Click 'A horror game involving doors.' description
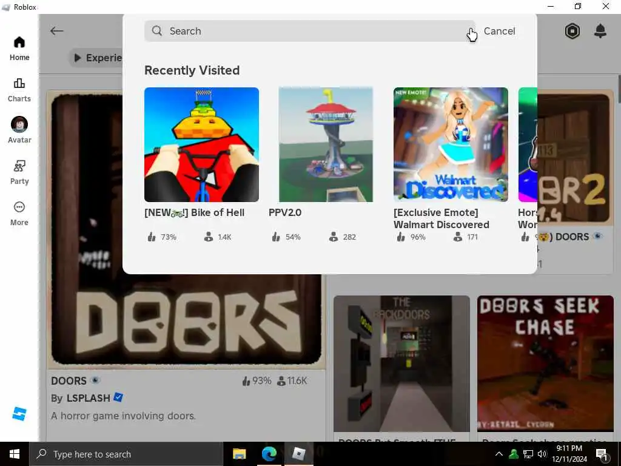The image size is (621, 466). (123, 416)
